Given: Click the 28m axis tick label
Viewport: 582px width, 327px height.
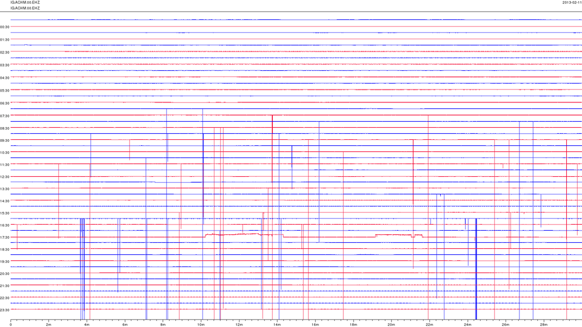Looking at the screenshot, I should 543,325.
